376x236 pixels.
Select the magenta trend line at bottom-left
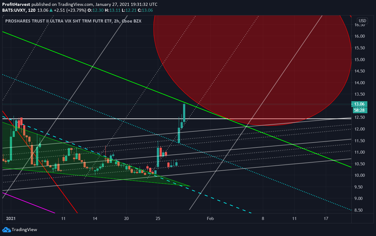29,203
